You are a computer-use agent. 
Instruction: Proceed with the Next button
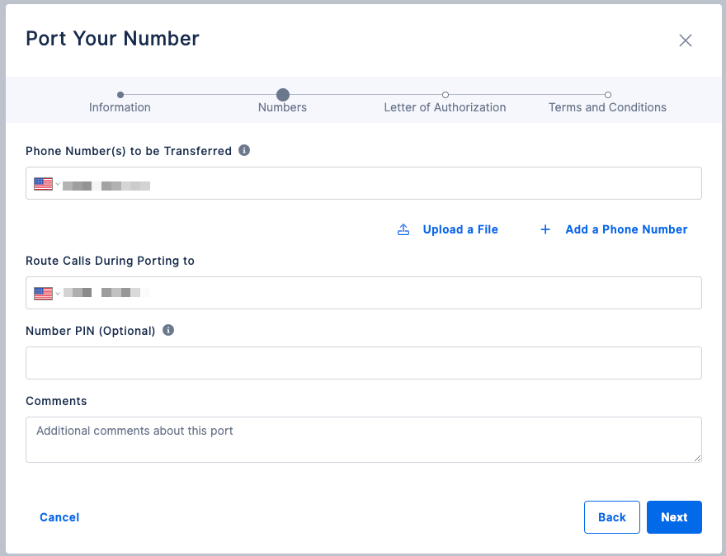(x=674, y=517)
